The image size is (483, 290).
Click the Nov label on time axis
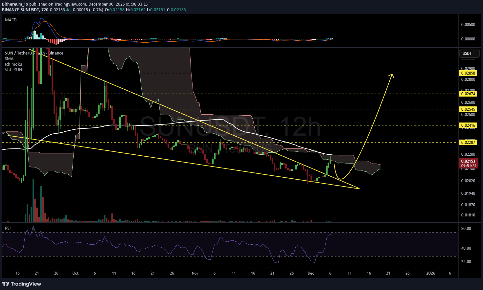195,273
